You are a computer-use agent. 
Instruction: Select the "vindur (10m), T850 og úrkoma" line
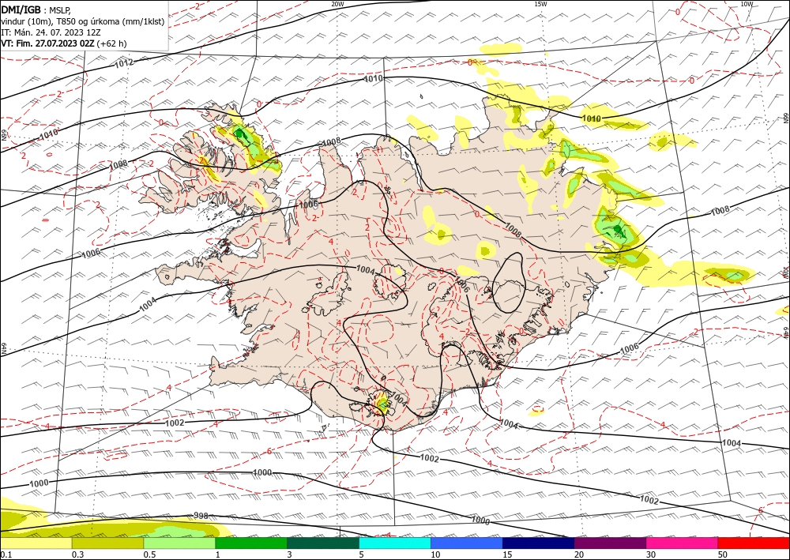point(83,21)
